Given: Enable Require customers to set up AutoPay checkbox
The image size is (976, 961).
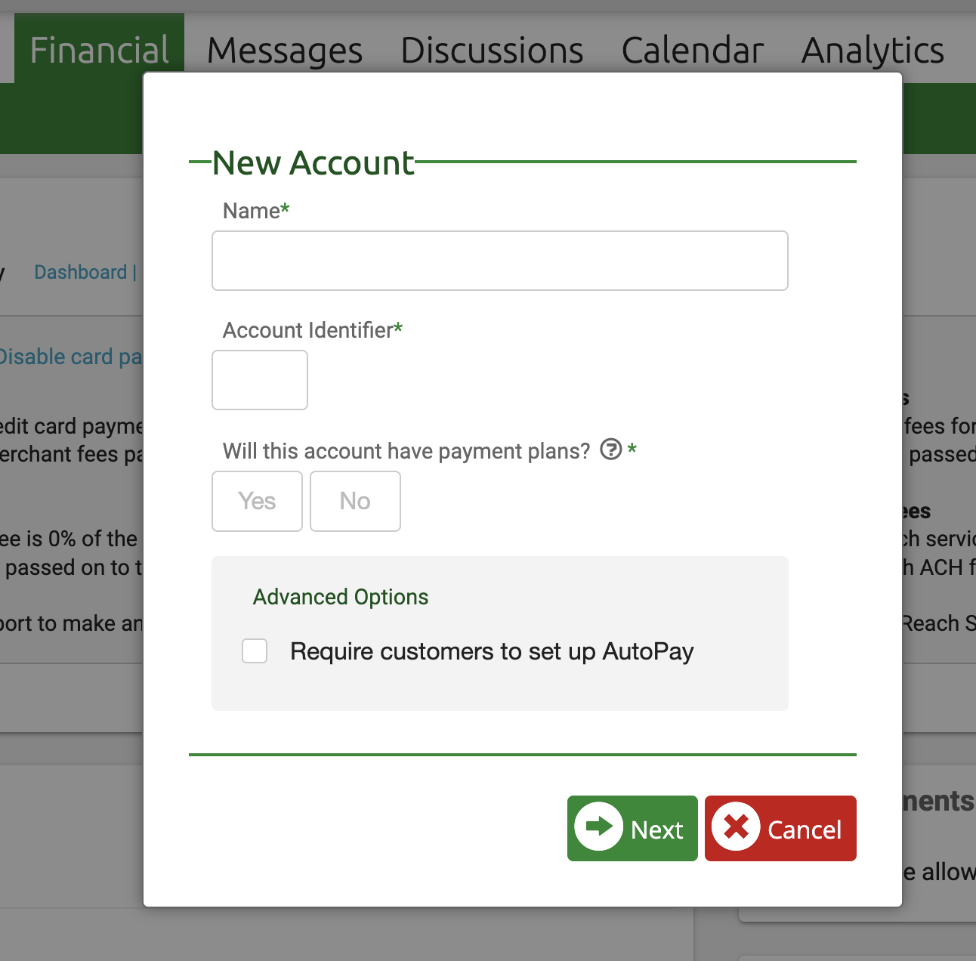Looking at the screenshot, I should click(255, 650).
